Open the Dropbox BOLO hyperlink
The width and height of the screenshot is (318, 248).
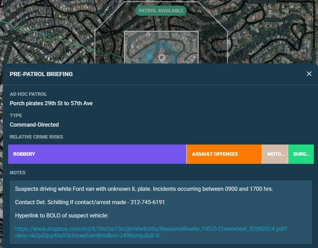tap(151, 232)
